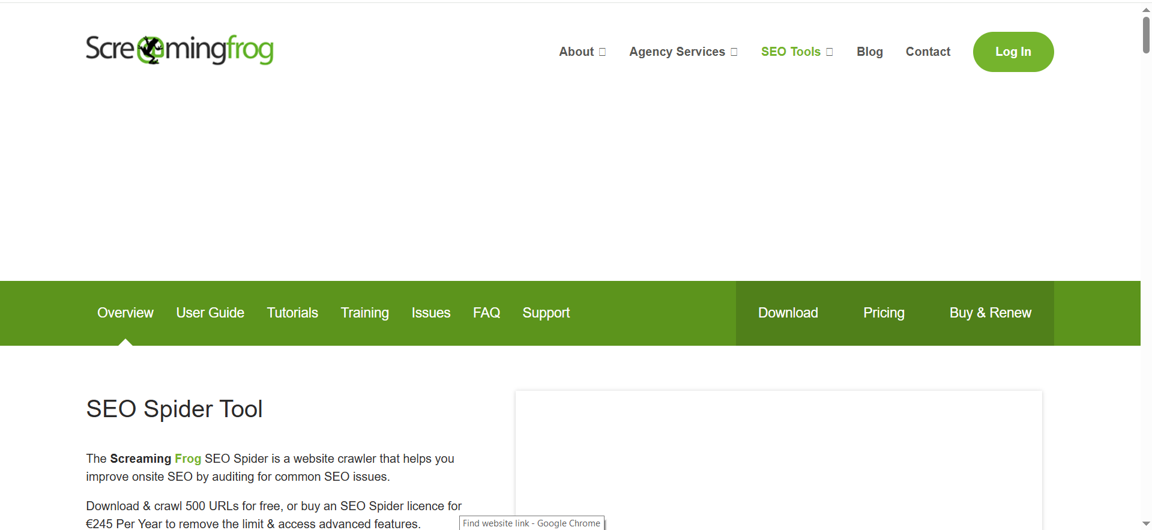Click the bold Screaming Frog text
This screenshot has width=1152, height=530.
155,459
